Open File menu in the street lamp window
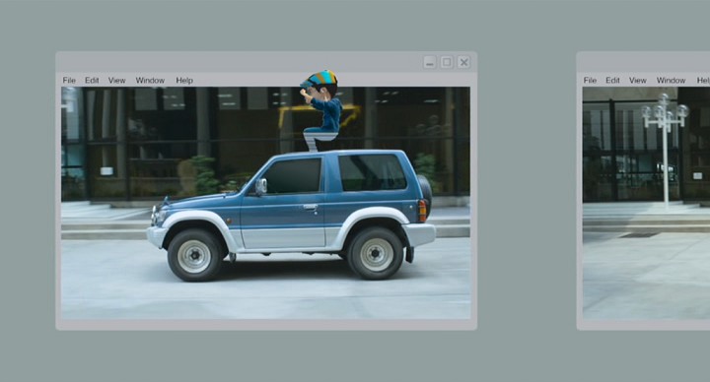 [x=590, y=80]
